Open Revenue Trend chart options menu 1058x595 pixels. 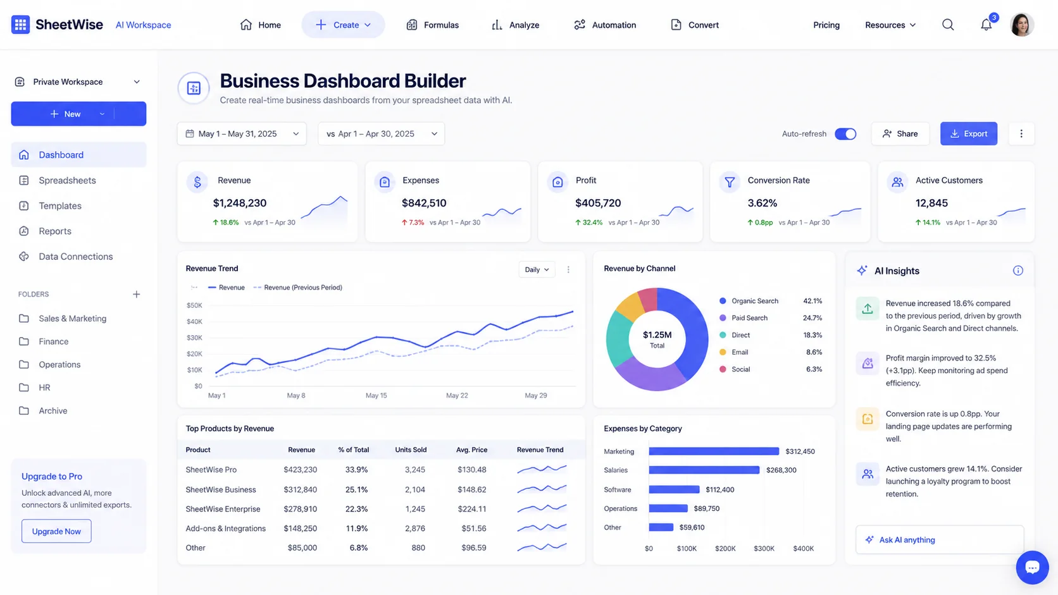click(568, 269)
